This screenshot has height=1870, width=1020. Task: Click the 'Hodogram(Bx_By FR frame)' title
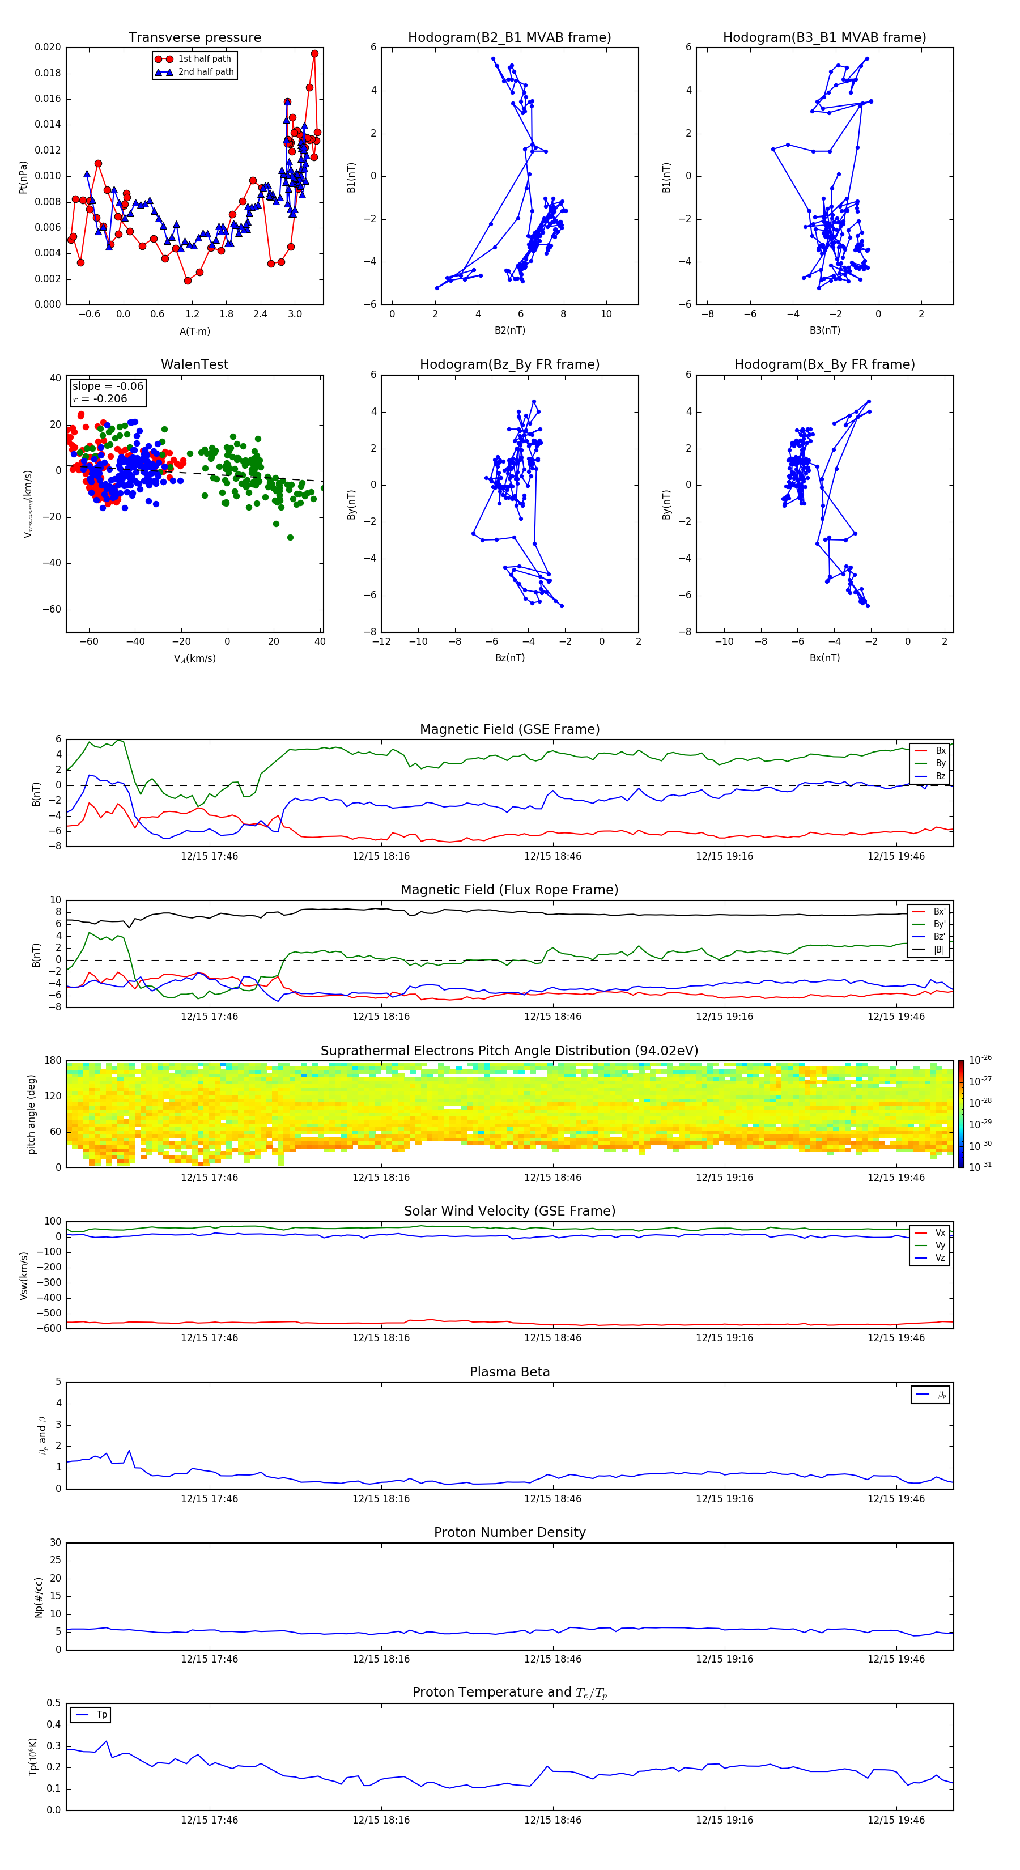tap(824, 364)
